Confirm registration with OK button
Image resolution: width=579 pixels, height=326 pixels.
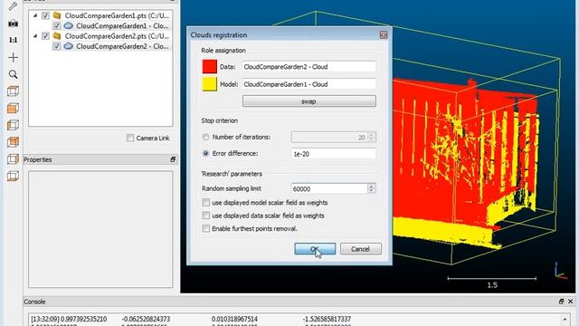(315, 249)
